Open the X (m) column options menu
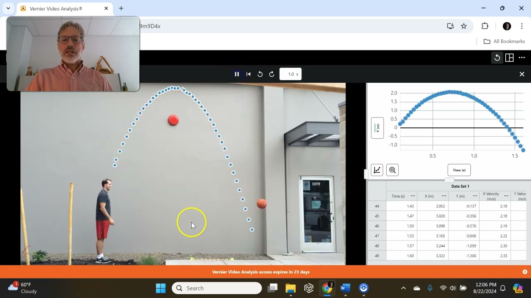 pyautogui.click(x=444, y=196)
